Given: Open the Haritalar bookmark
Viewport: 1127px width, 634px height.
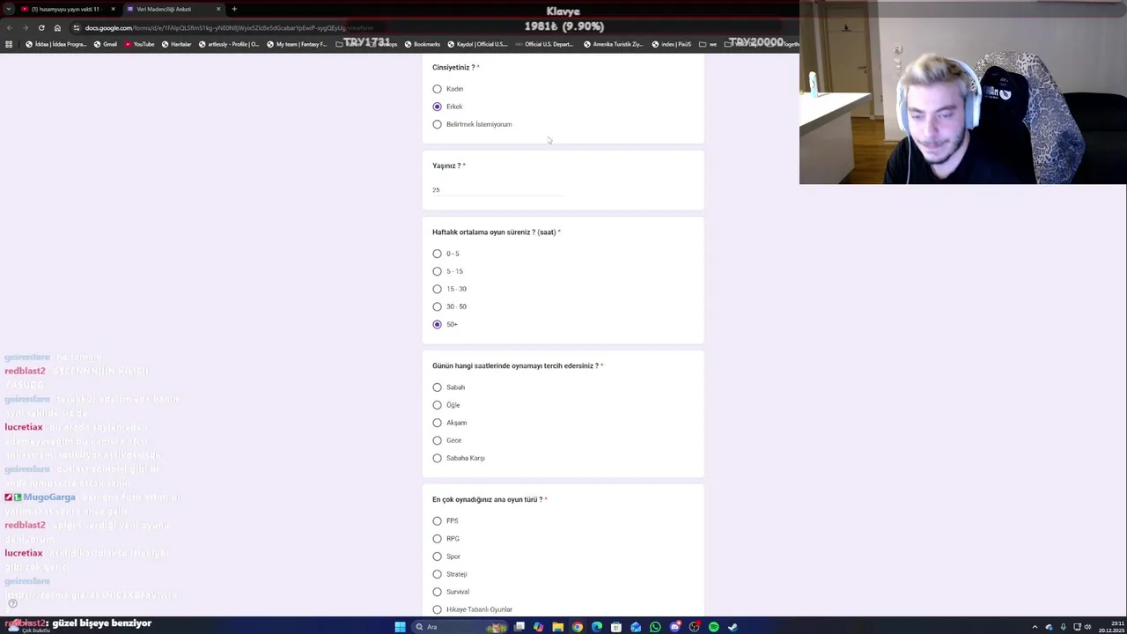Looking at the screenshot, I should point(176,44).
